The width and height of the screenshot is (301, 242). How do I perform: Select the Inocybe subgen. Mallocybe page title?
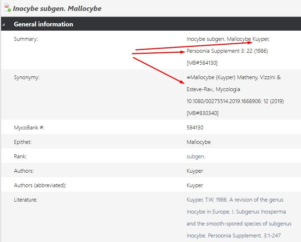(x=57, y=9)
